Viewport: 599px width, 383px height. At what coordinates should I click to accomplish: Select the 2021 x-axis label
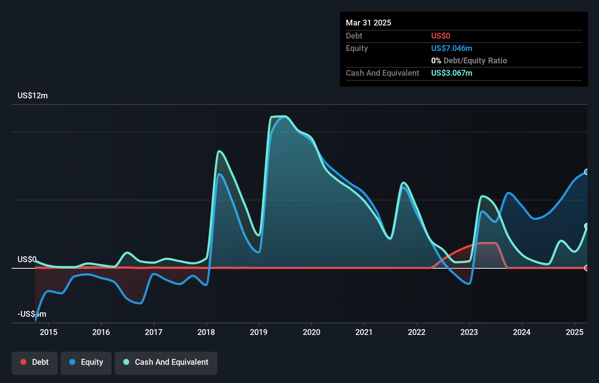click(x=364, y=332)
